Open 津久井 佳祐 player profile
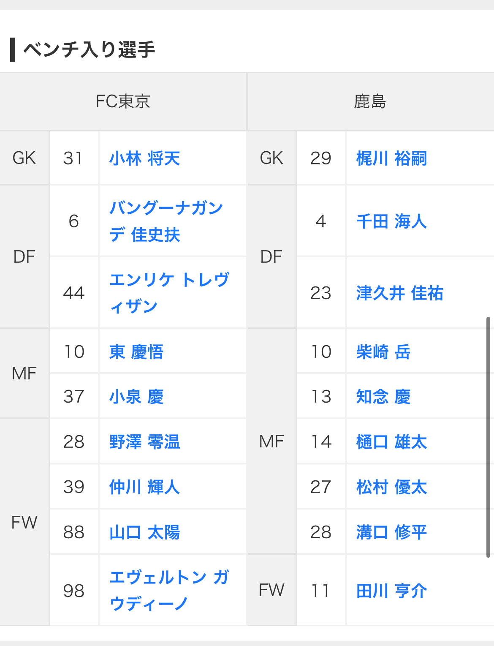Viewport: 494px width, 646px height. coord(399,293)
